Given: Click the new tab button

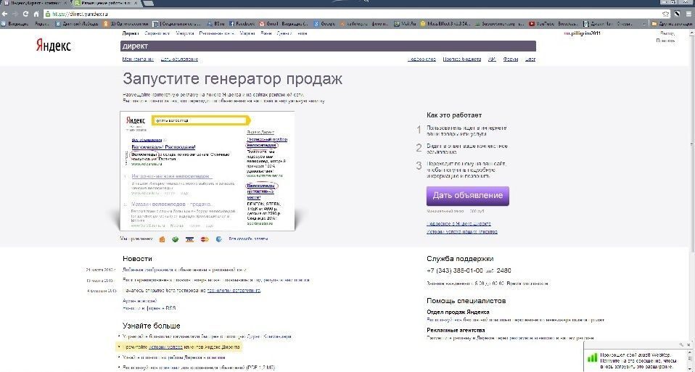Looking at the screenshot, I should (149, 3).
